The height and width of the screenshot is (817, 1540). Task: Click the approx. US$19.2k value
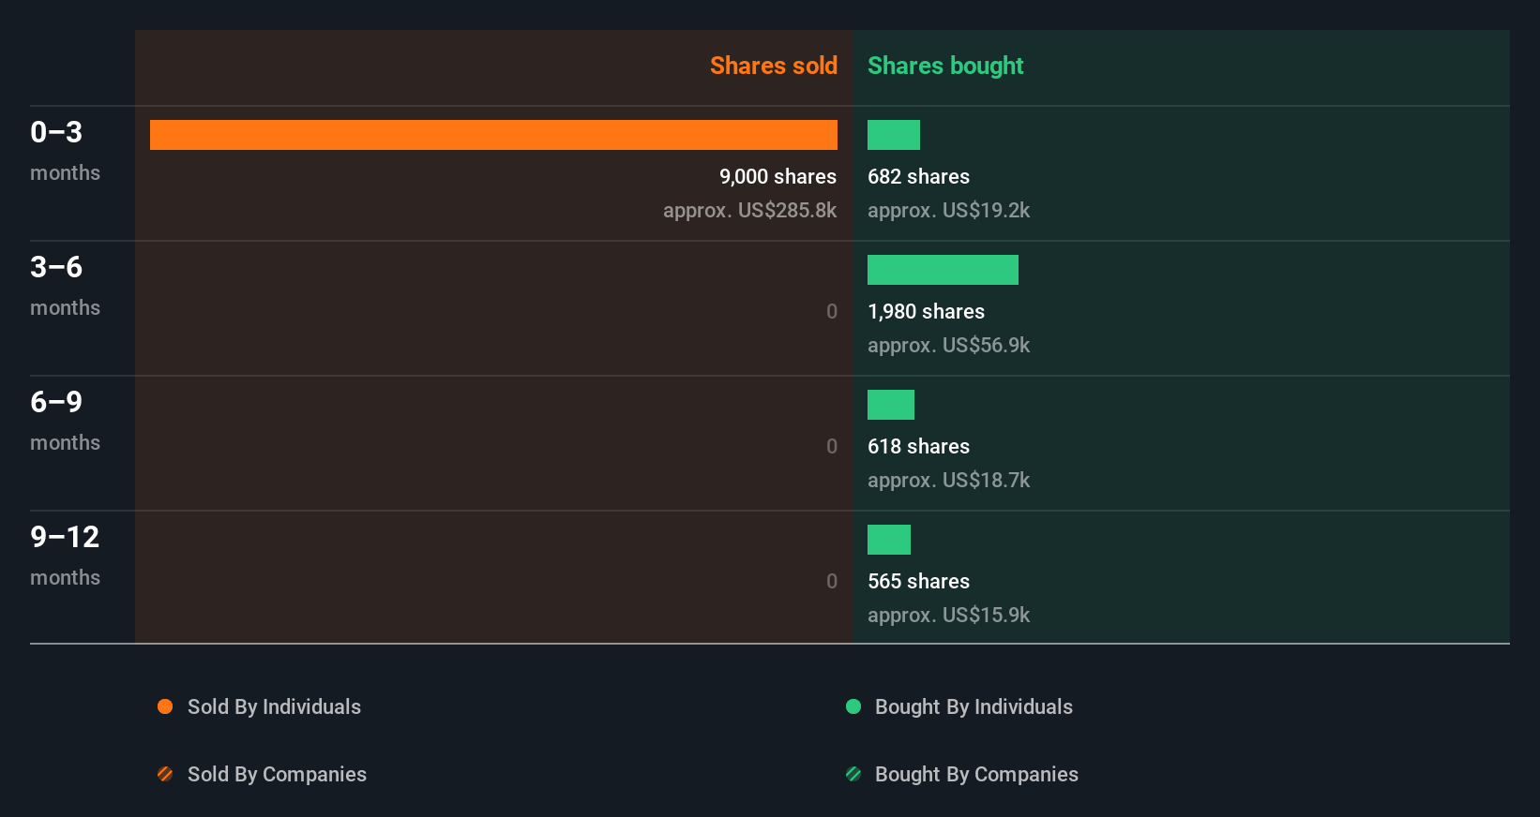pos(948,210)
